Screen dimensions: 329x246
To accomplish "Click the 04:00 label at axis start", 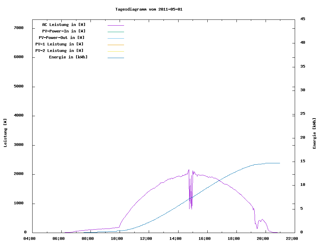I will pyautogui.click(x=30, y=238).
